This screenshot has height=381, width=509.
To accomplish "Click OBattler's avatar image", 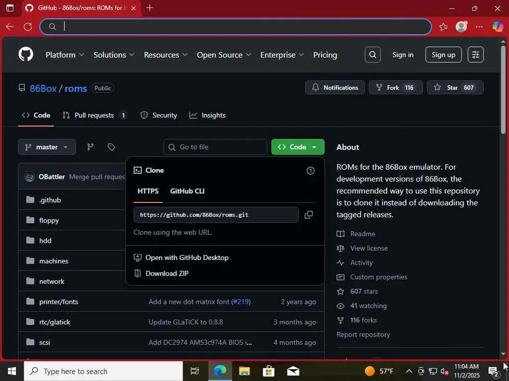I will 30,177.
